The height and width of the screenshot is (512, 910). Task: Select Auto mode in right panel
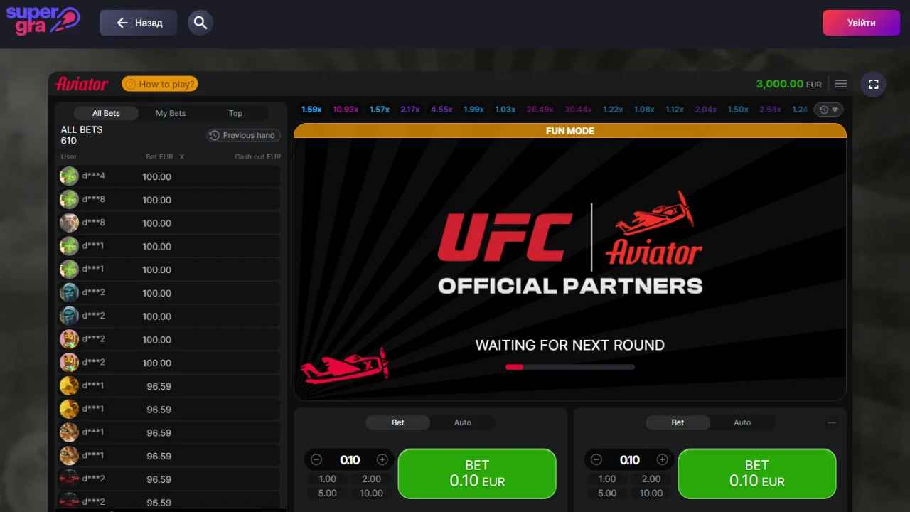coord(742,422)
